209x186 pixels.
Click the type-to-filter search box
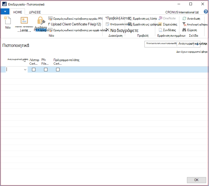point(161,44)
